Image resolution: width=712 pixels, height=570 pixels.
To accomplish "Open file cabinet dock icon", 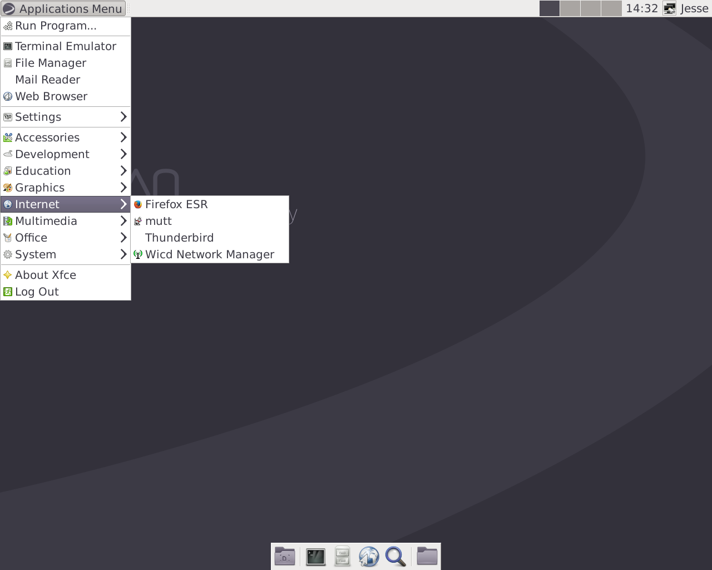I will tap(342, 556).
